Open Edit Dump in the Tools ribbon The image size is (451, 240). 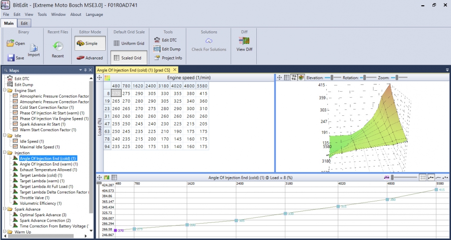(167, 49)
